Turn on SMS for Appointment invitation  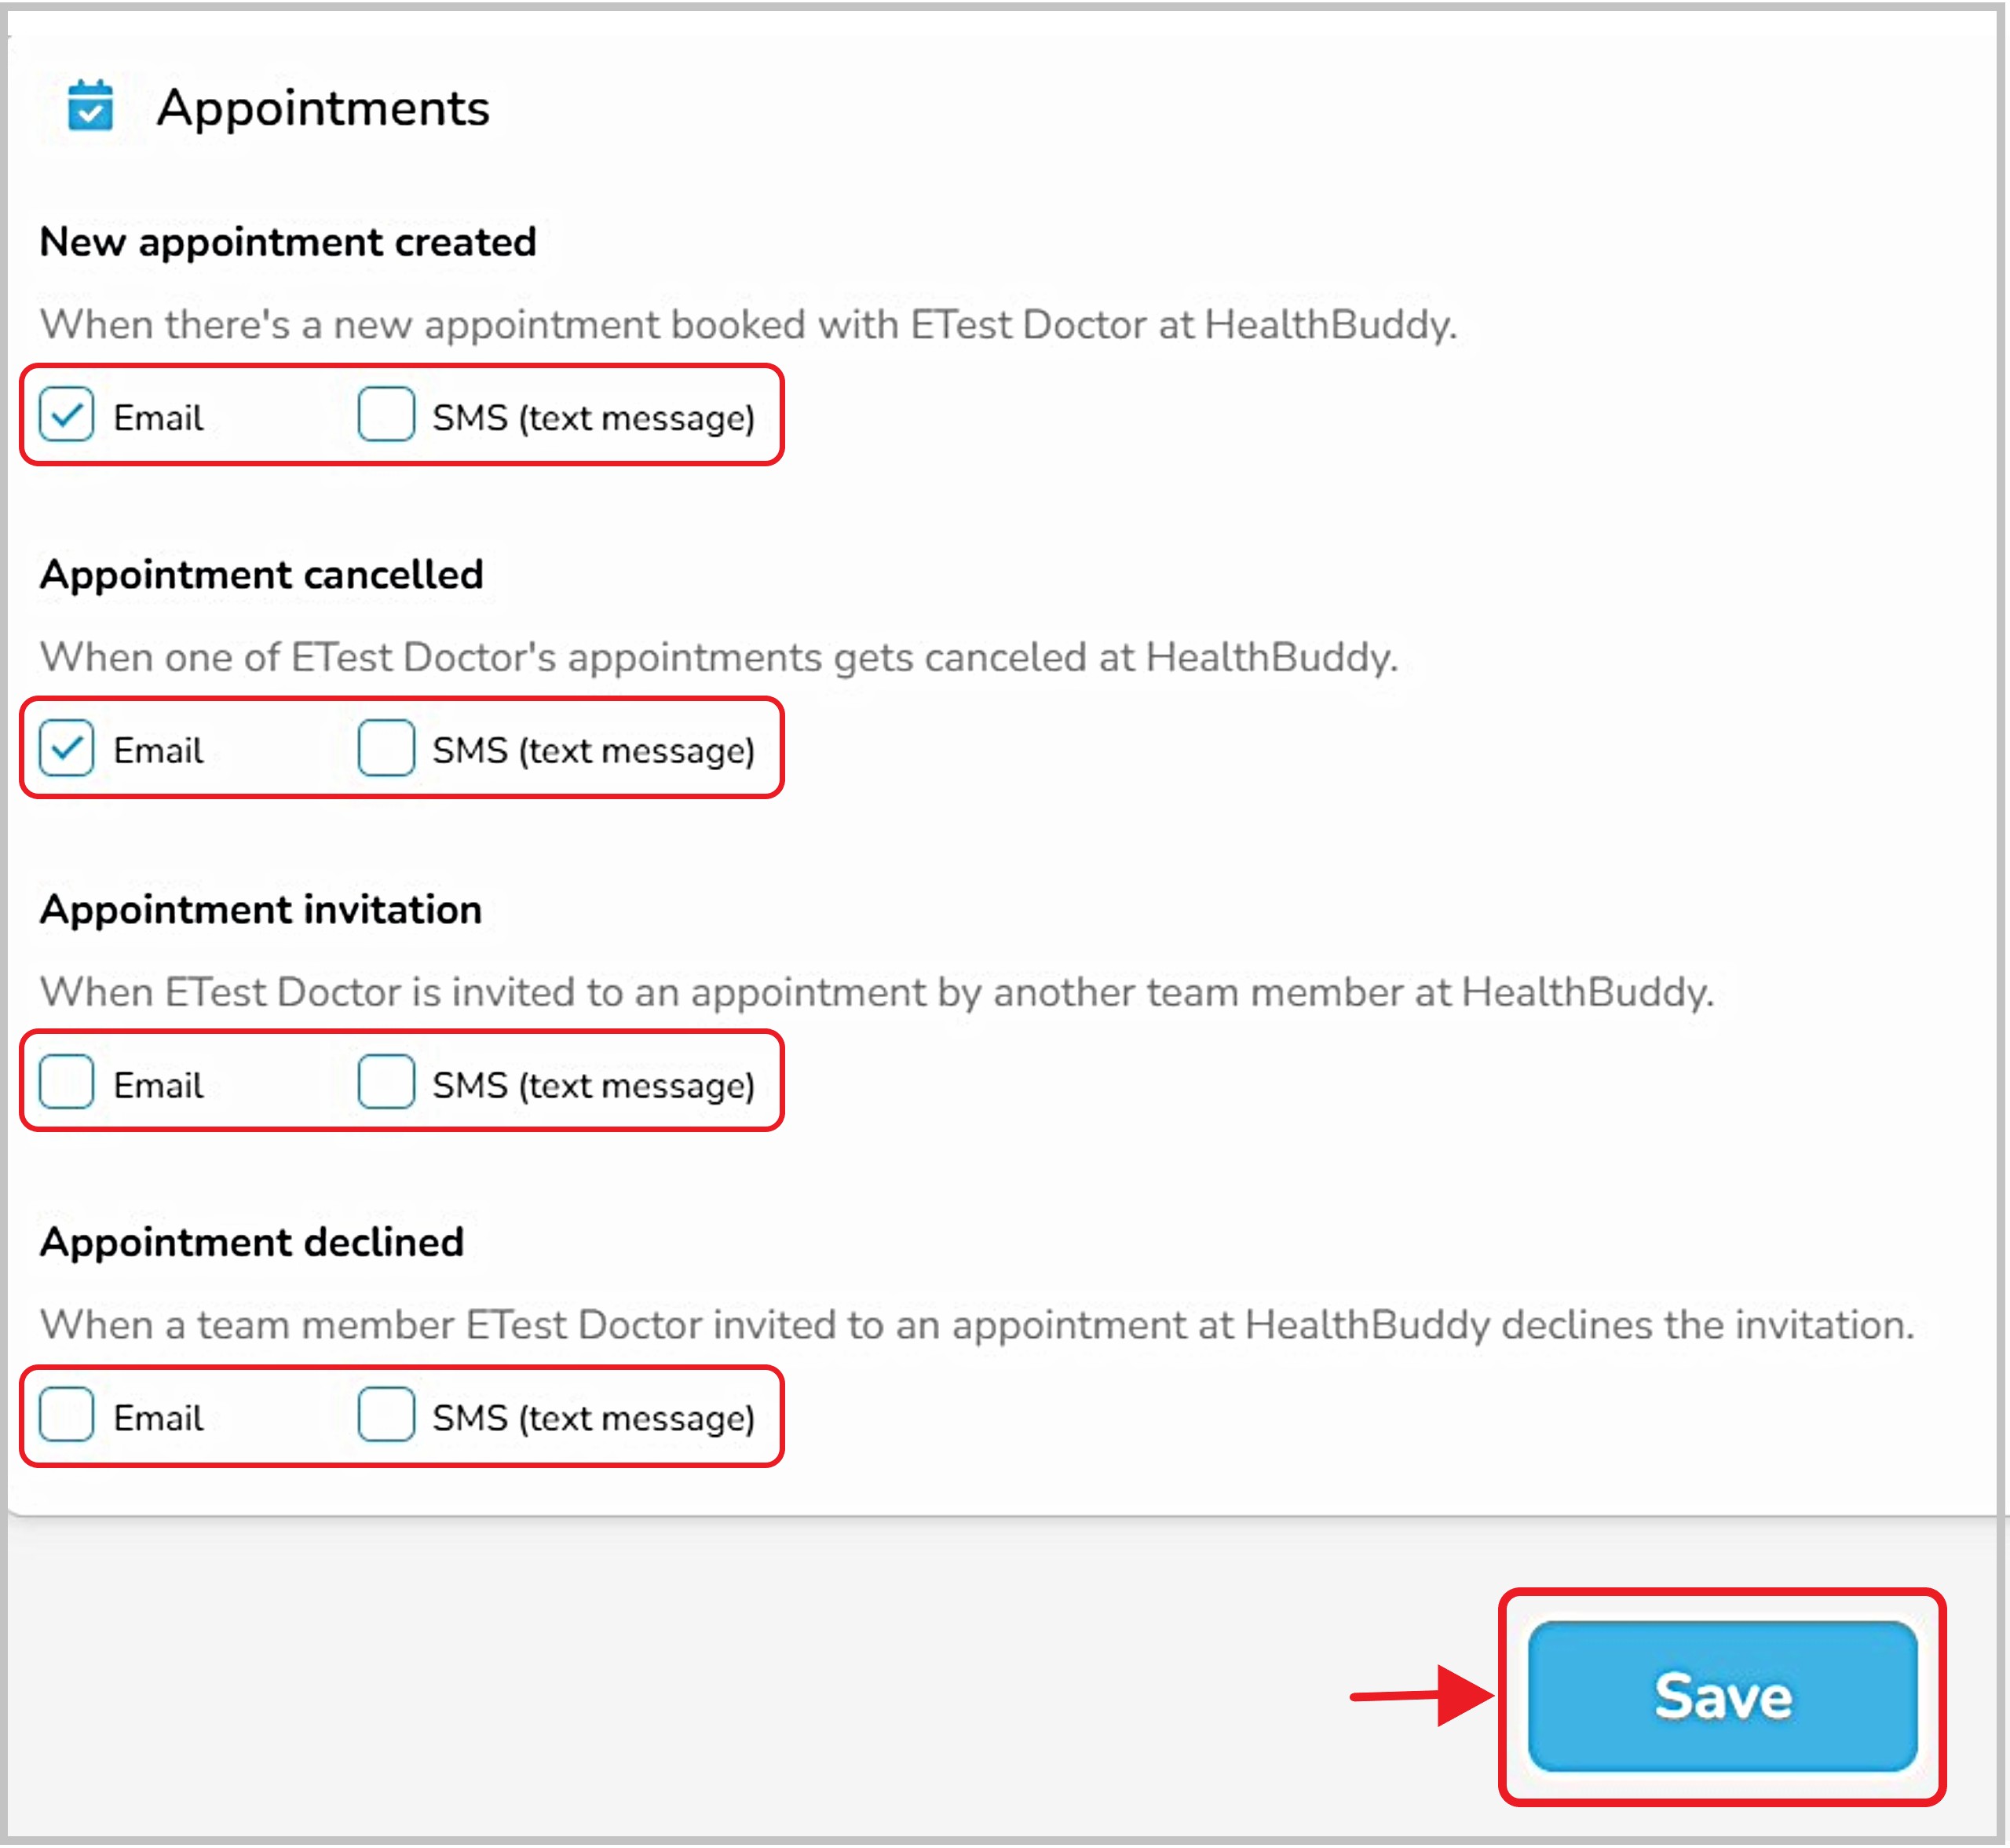[386, 1082]
